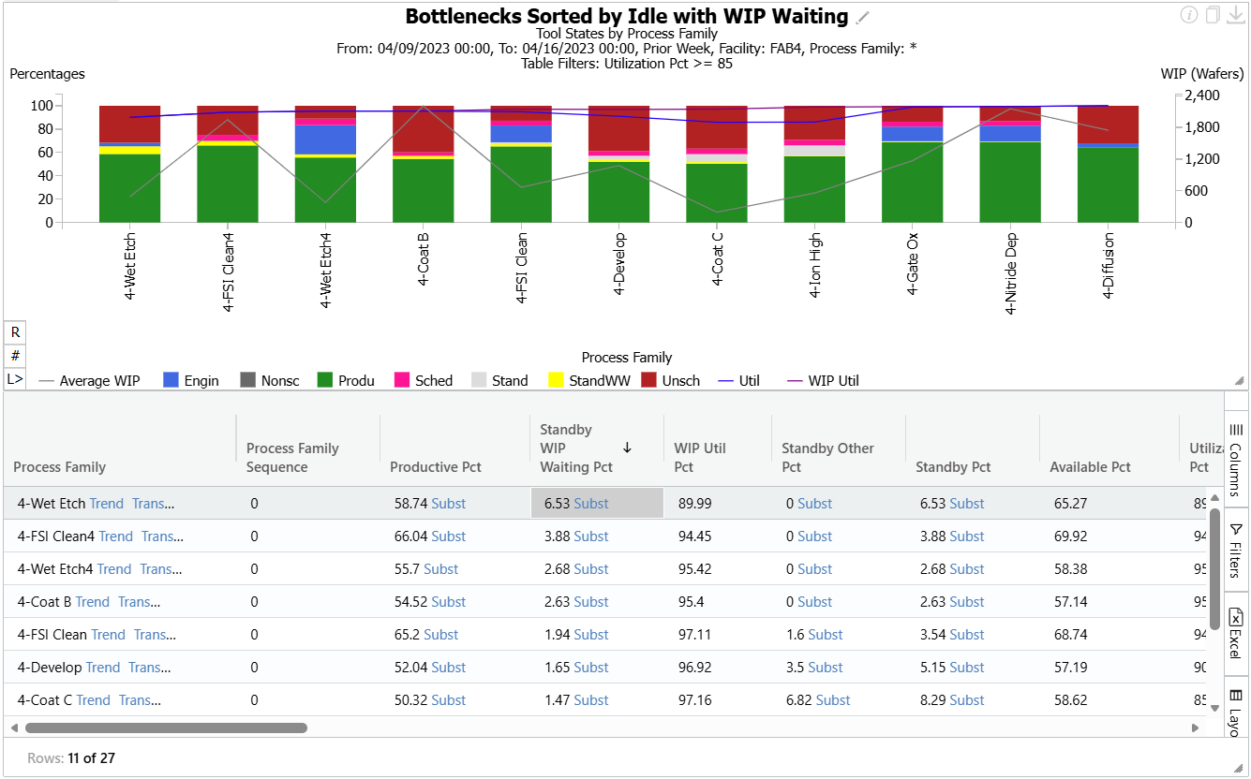The height and width of the screenshot is (779, 1251).
Task: Click the red Unscheduled bar segment for 4-Coat B
Action: click(424, 128)
